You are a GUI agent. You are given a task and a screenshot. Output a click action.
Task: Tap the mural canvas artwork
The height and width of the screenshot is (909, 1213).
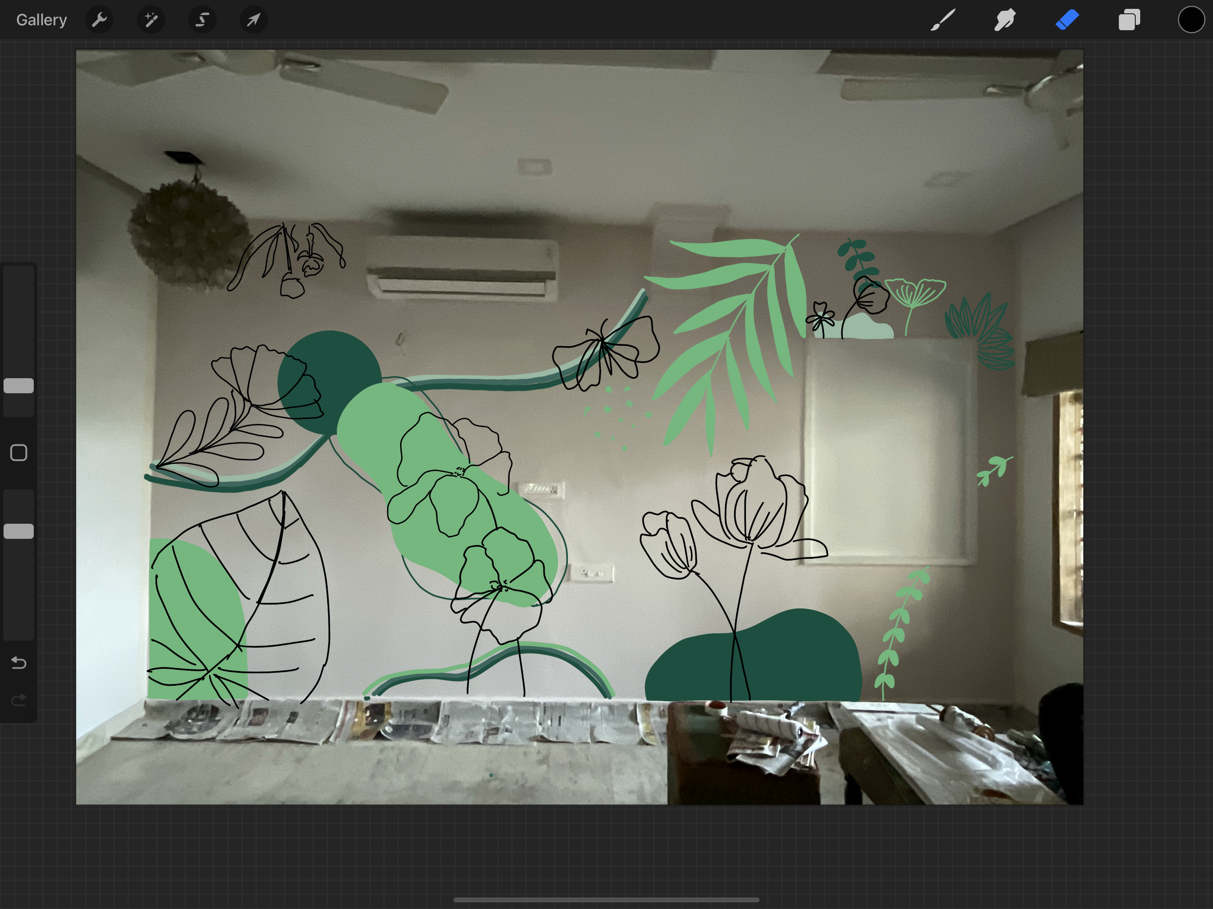(x=579, y=427)
